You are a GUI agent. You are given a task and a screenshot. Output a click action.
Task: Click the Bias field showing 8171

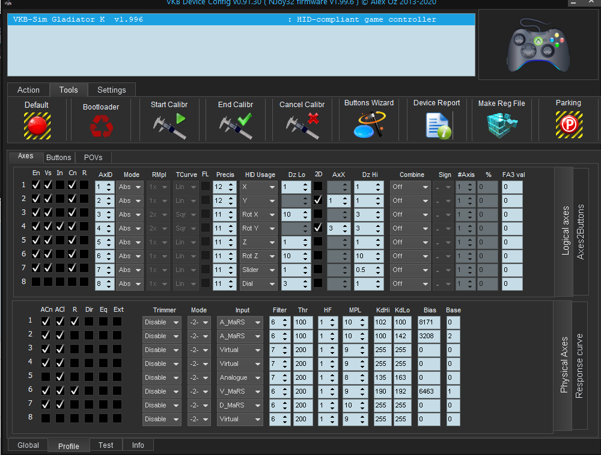pos(429,323)
